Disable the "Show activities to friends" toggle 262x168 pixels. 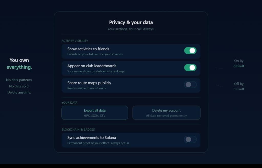tap(190, 51)
